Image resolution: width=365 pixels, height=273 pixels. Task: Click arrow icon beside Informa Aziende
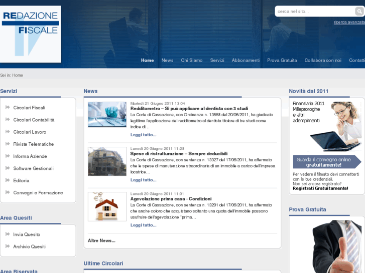pos(8,156)
